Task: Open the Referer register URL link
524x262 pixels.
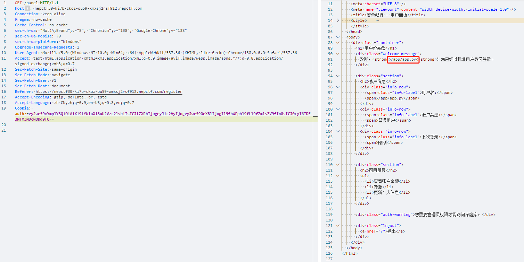Action: point(109,91)
